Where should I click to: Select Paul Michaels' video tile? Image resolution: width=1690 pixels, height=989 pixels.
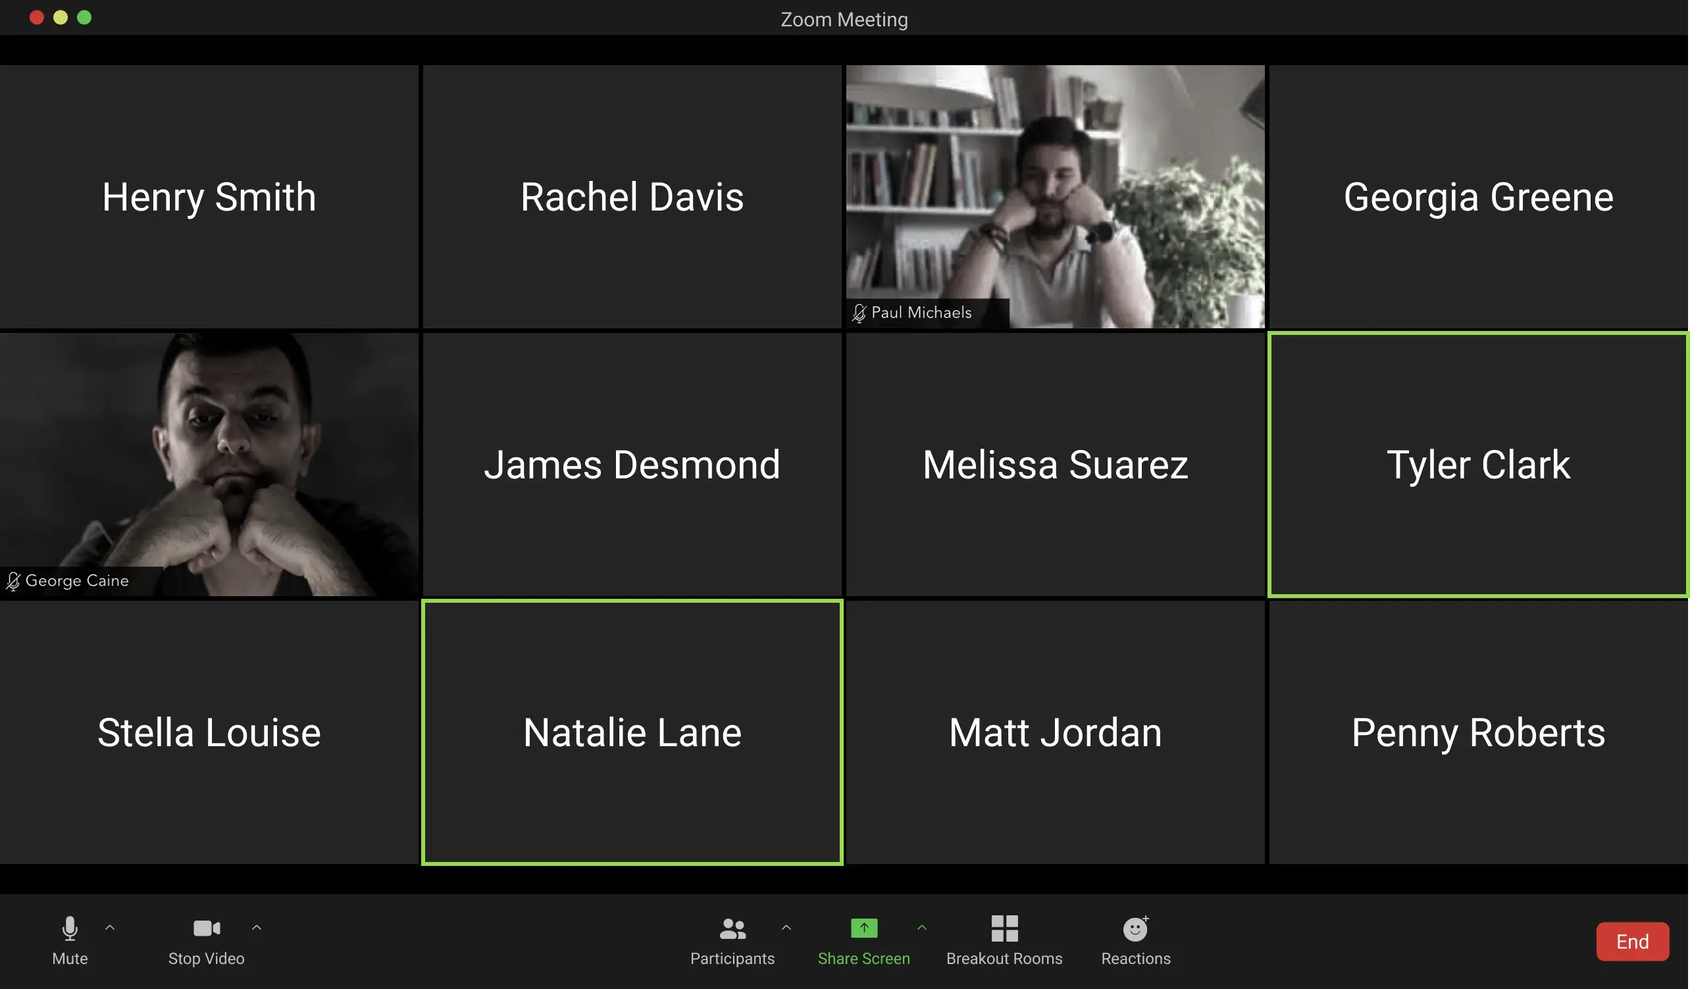(1056, 197)
